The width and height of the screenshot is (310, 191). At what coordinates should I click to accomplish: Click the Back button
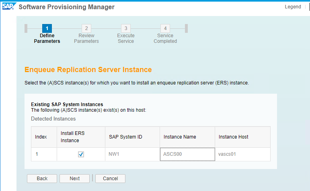coord(42,179)
